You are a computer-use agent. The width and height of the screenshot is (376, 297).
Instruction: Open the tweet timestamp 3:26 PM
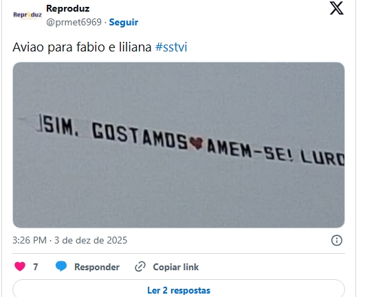(30, 240)
